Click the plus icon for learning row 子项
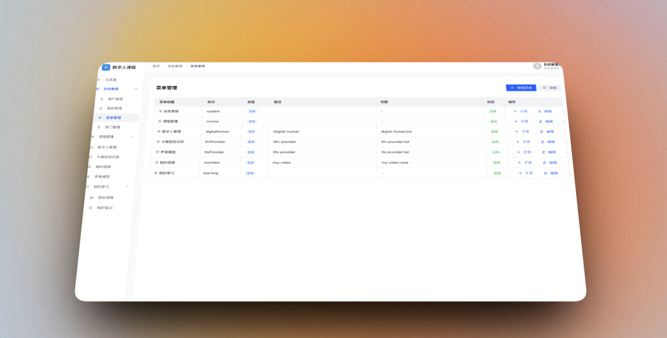Image resolution: width=667 pixels, height=338 pixels. click(520, 173)
